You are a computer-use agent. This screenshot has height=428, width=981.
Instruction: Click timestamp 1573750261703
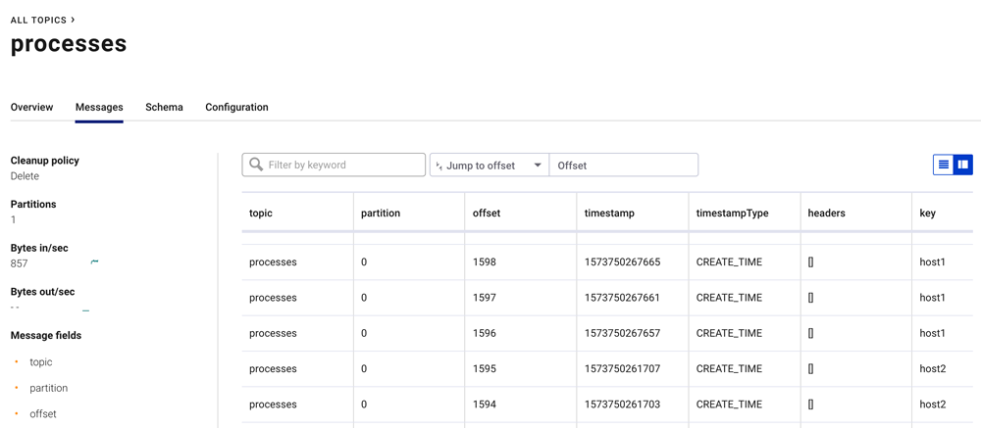pyautogui.click(x=622, y=404)
